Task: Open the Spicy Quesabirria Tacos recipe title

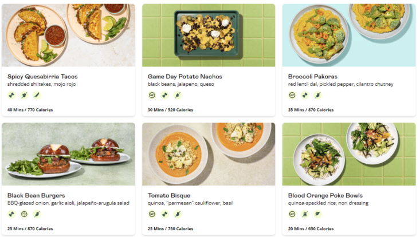Action: (x=42, y=76)
